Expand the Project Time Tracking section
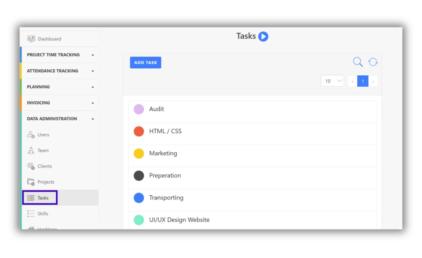This screenshot has width=422, height=258. [59, 54]
